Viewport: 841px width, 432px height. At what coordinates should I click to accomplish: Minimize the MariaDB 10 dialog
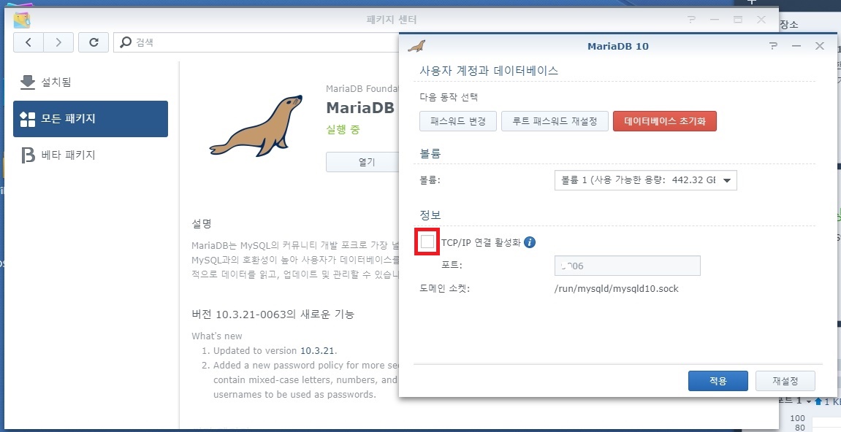pyautogui.click(x=796, y=46)
